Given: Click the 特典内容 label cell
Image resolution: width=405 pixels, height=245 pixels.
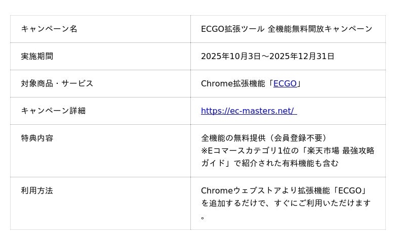Looking at the screenshot, I should click(x=37, y=138).
